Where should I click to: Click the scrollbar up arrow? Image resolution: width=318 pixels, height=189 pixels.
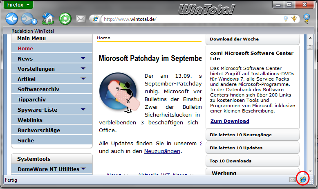(x=310, y=38)
